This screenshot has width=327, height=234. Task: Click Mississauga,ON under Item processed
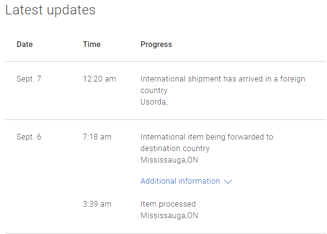click(x=169, y=216)
